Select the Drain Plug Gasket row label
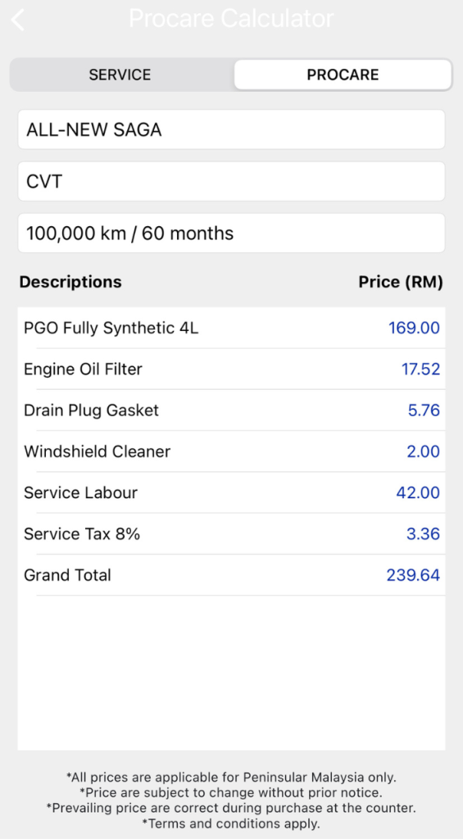This screenshot has width=463, height=839. pyautogui.click(x=92, y=410)
